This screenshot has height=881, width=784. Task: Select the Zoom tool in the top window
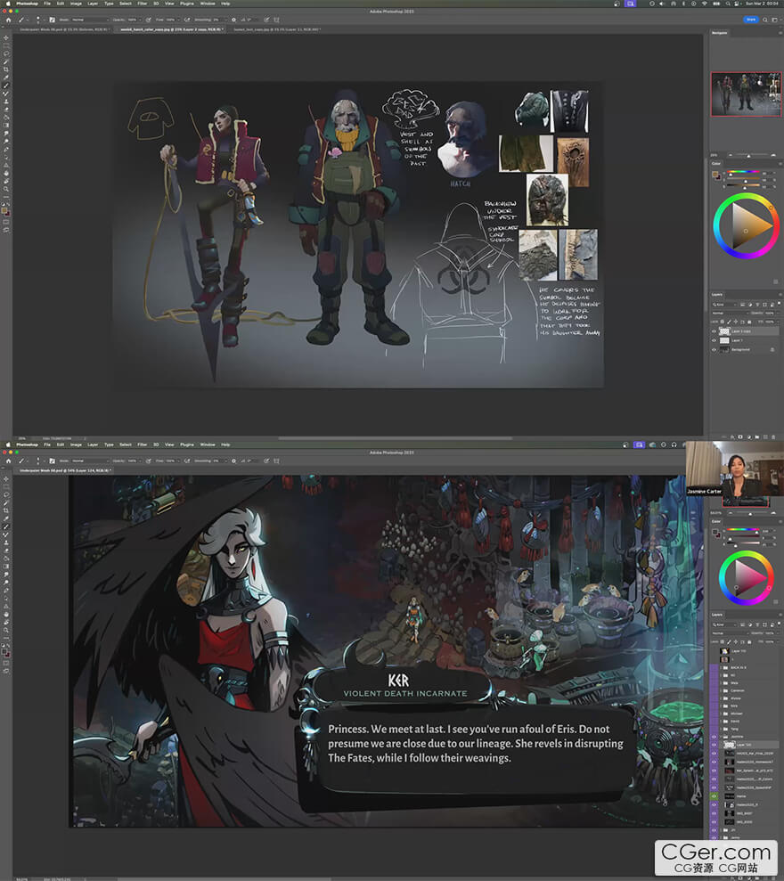click(7, 189)
